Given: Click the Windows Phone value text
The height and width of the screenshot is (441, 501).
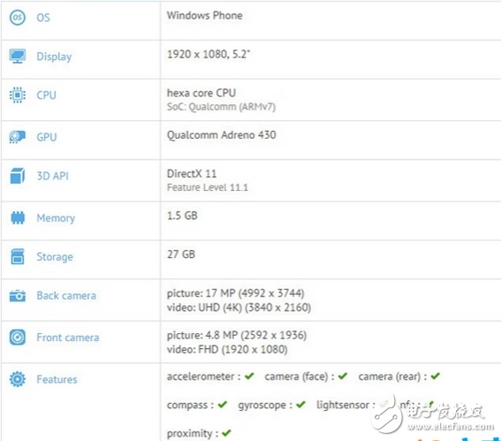Looking at the screenshot, I should click(205, 15).
